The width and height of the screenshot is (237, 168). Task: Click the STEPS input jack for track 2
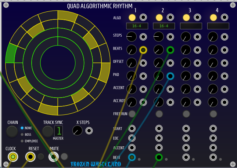coord(170,37)
